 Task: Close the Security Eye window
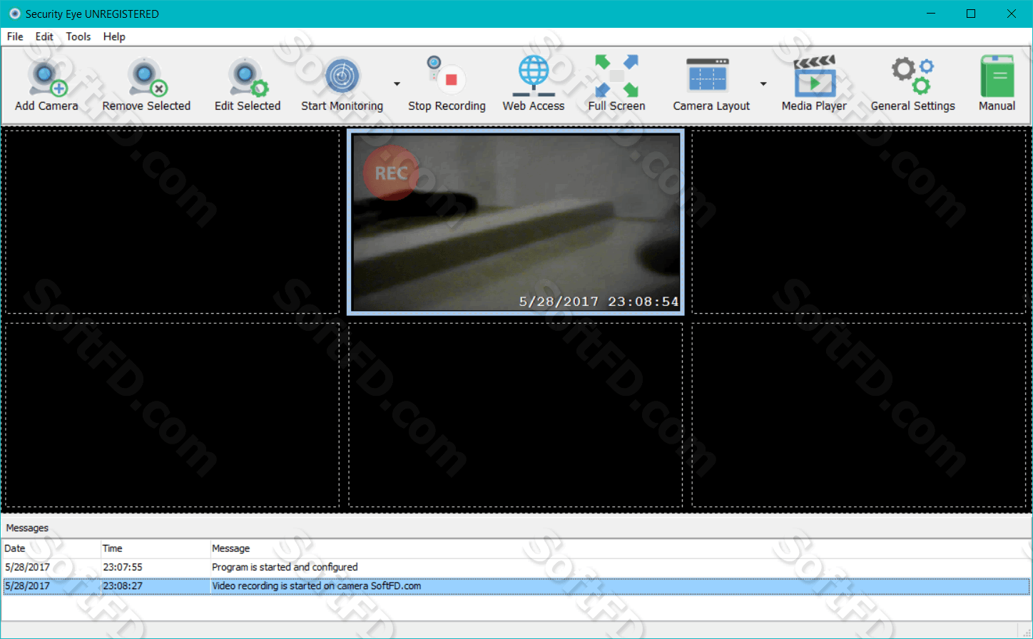click(1011, 14)
